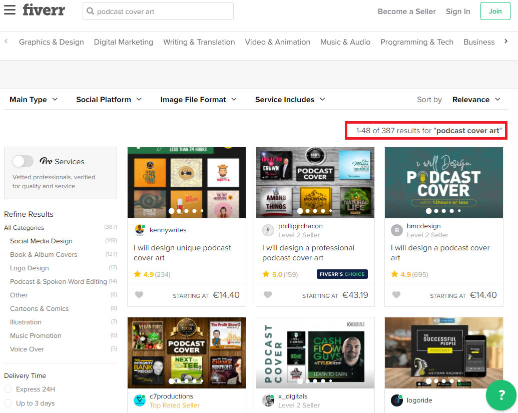Open the green help question button
This screenshot has height=413, width=518.
(501, 395)
